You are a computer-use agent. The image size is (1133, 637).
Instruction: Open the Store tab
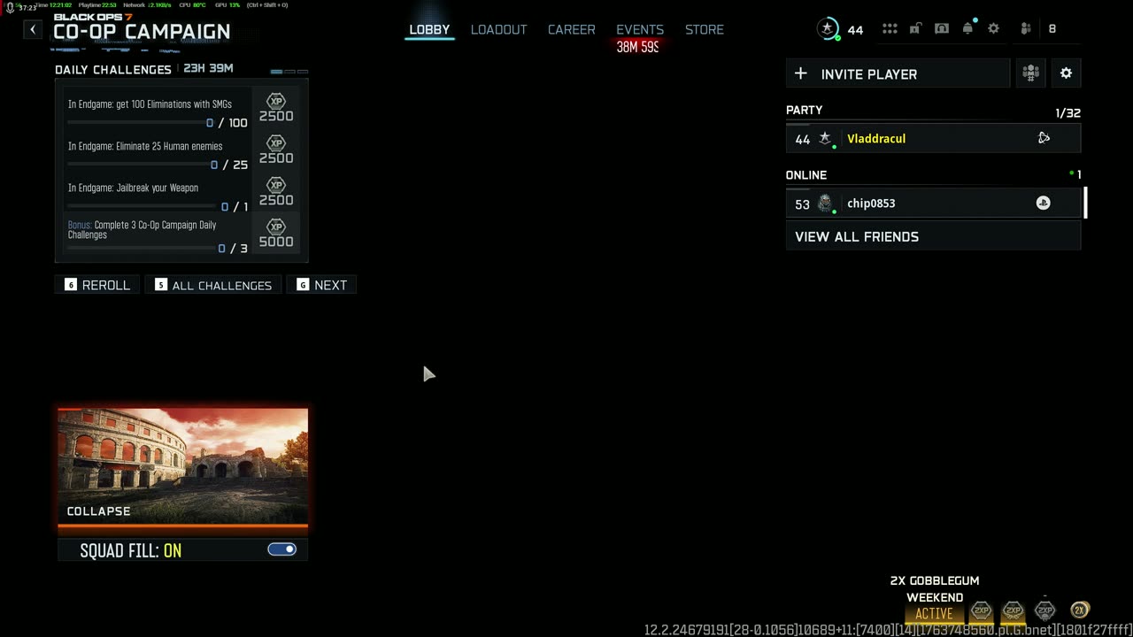click(x=704, y=29)
